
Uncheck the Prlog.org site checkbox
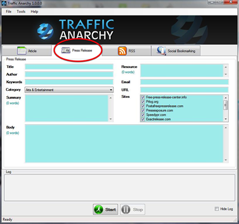(x=143, y=102)
